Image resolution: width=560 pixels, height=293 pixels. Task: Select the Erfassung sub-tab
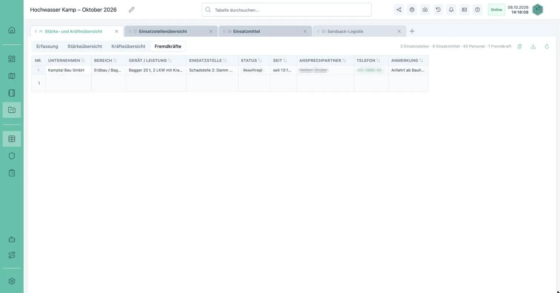[47, 46]
